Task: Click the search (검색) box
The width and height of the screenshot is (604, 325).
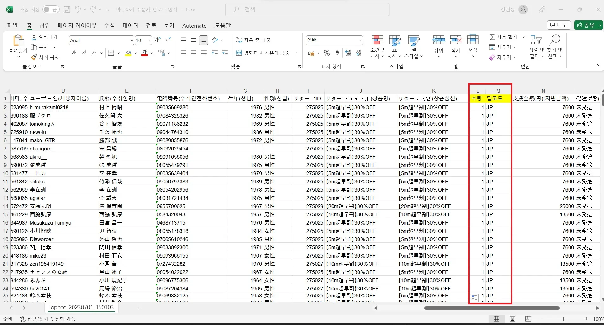Action: point(307,10)
